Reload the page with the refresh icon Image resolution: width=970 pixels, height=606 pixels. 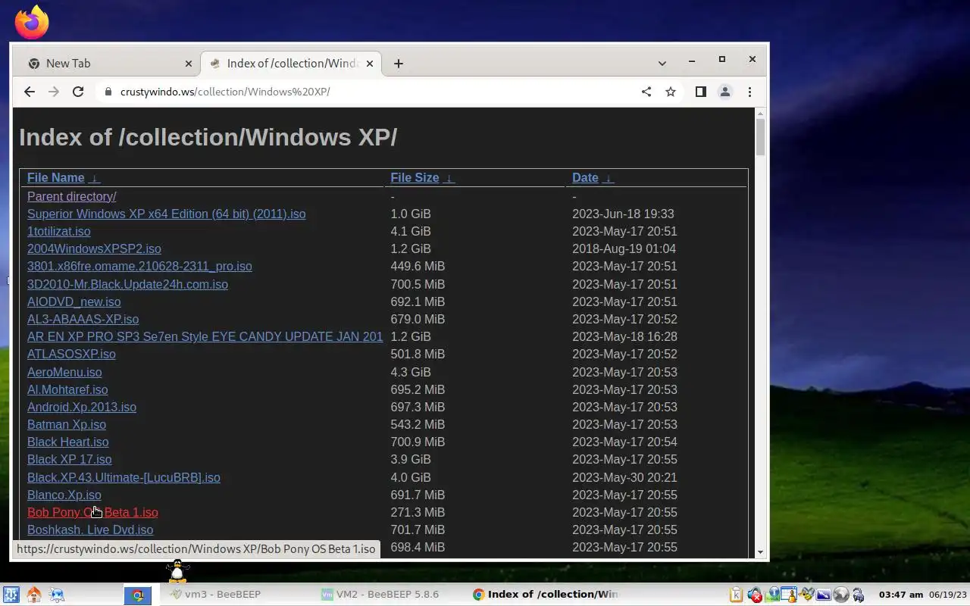tap(77, 92)
